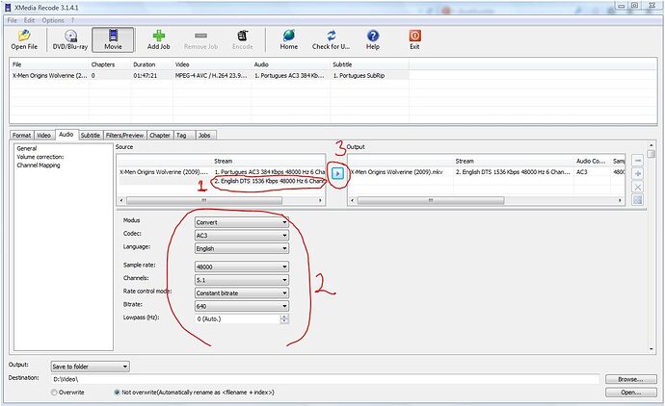This screenshot has width=665, height=406.
Task: Click the MPEG-4 AVC / H.264 video cell
Action: click(211, 76)
